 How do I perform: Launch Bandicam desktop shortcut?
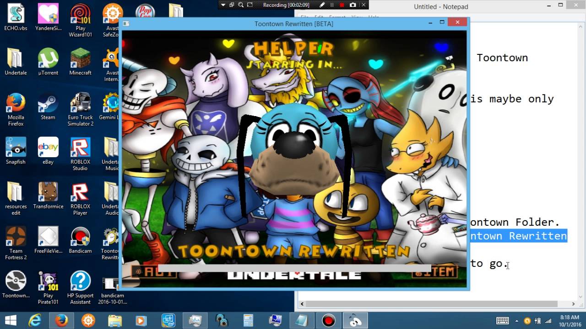click(x=80, y=240)
